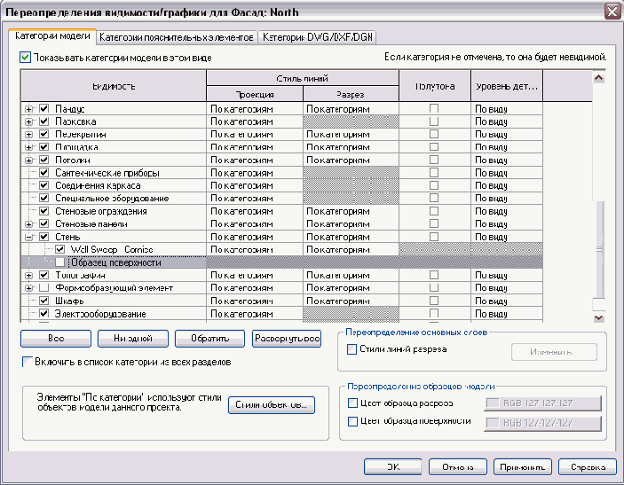Screen dimensions: 624x485
Task: Click projection line style cell for Стены
Action: coord(254,237)
